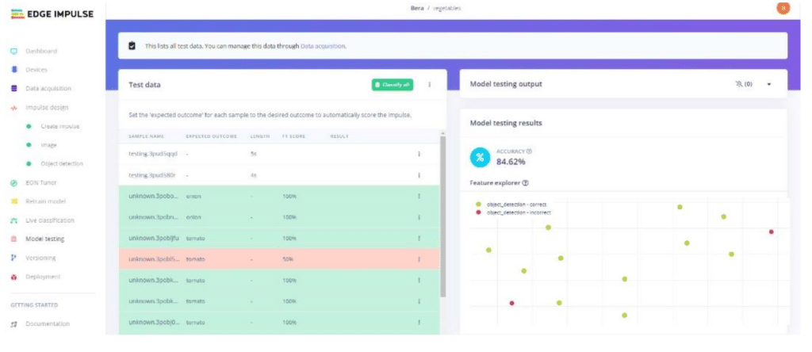This screenshot has height=352, width=812.
Task: Click the EON Tuner icon
Action: tap(13, 183)
